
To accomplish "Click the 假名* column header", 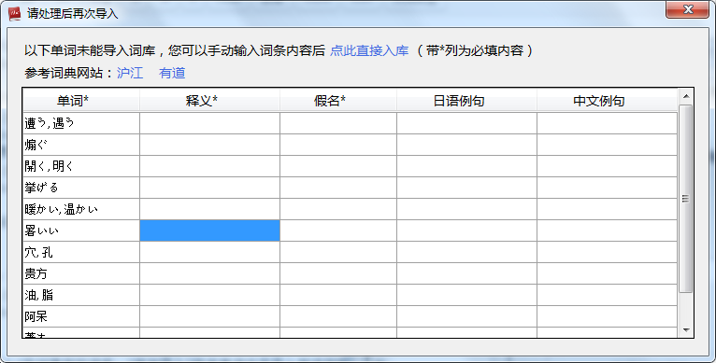I will pos(338,101).
